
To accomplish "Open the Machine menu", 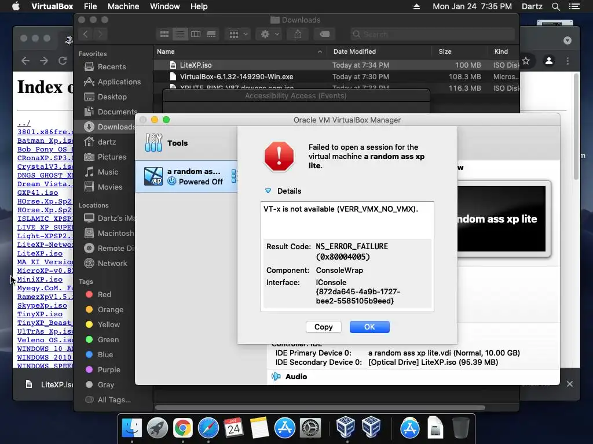I will pos(123,6).
